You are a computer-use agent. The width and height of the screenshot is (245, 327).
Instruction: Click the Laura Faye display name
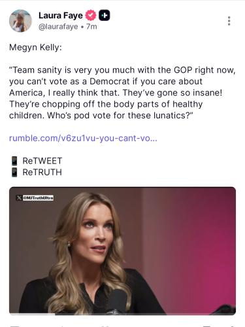pos(61,16)
